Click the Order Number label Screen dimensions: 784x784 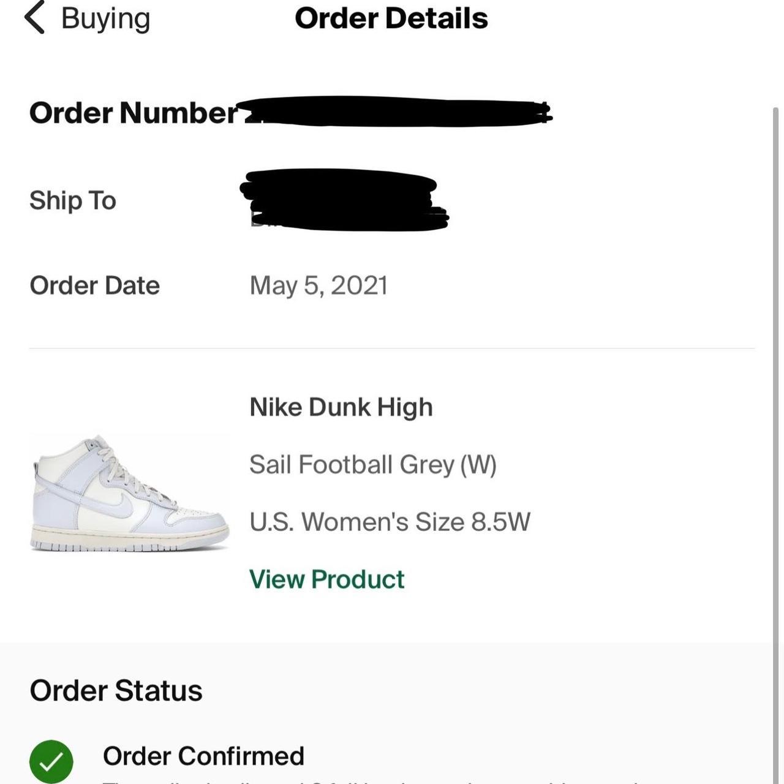[133, 113]
